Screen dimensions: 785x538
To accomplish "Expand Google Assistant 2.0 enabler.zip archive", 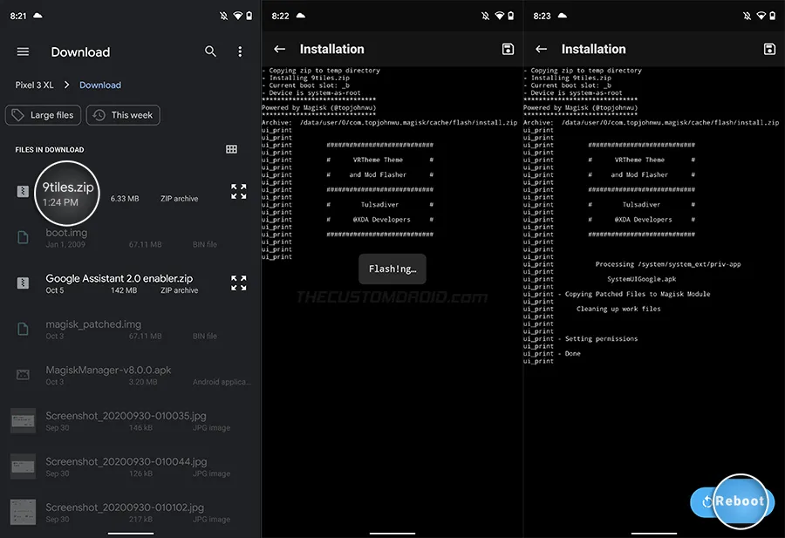I will pyautogui.click(x=239, y=283).
